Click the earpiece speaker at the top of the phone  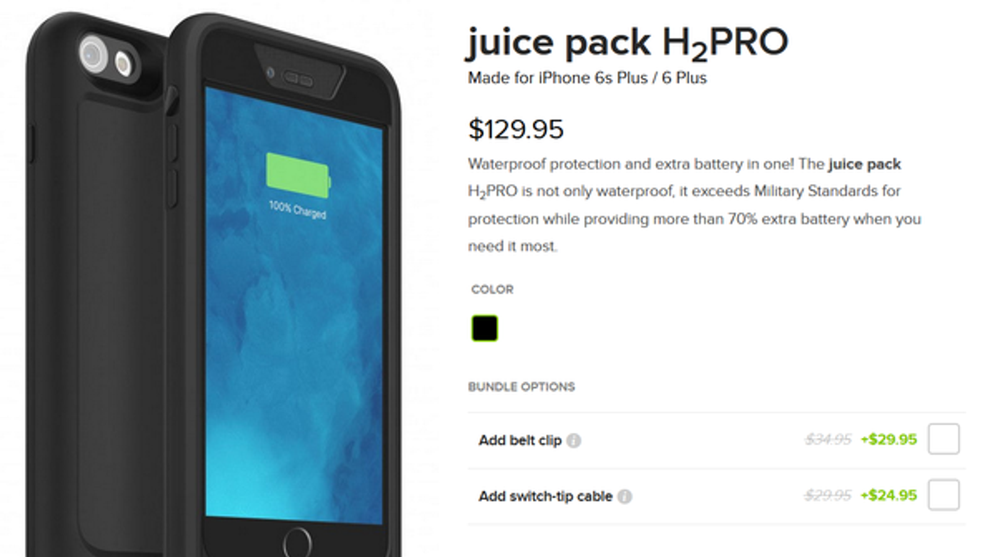[x=298, y=79]
